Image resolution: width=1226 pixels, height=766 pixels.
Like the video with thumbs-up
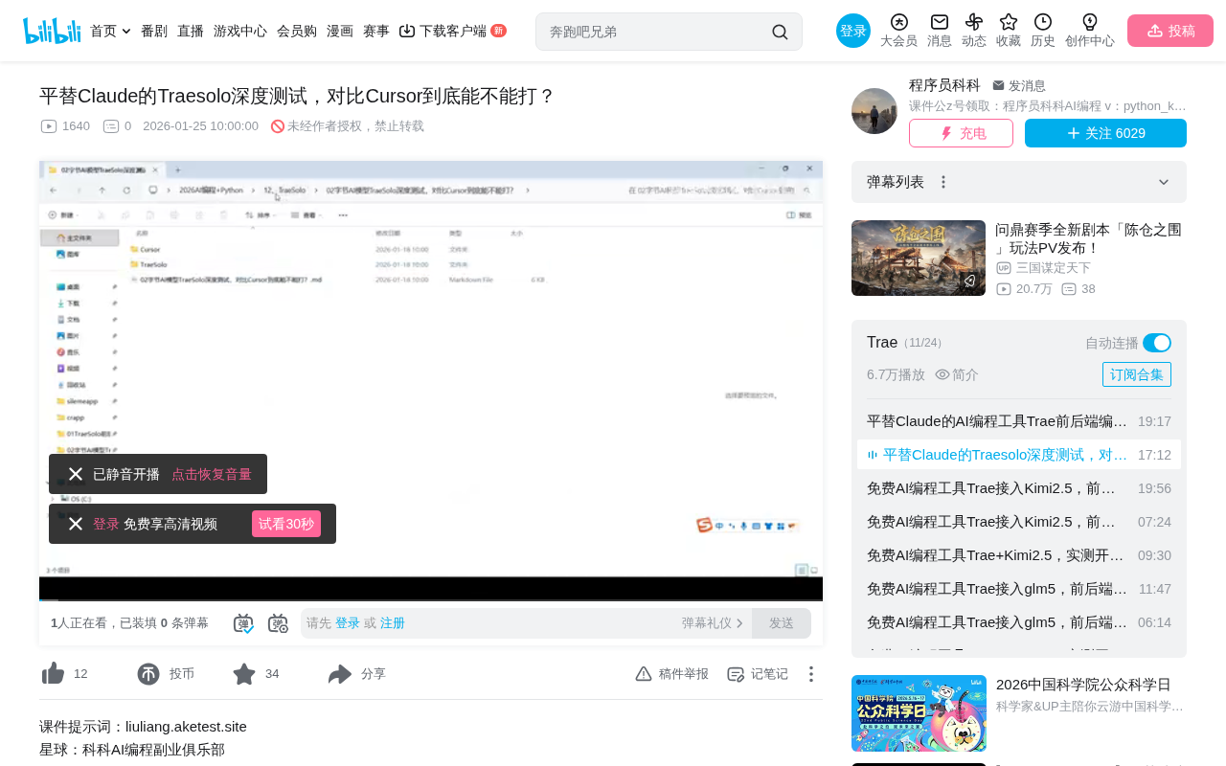pos(53,674)
